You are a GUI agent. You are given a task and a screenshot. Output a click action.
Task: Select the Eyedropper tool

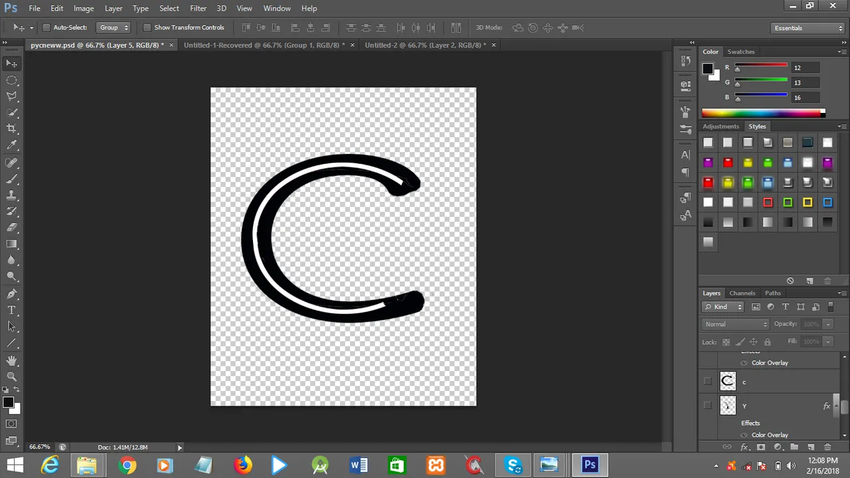pos(12,145)
